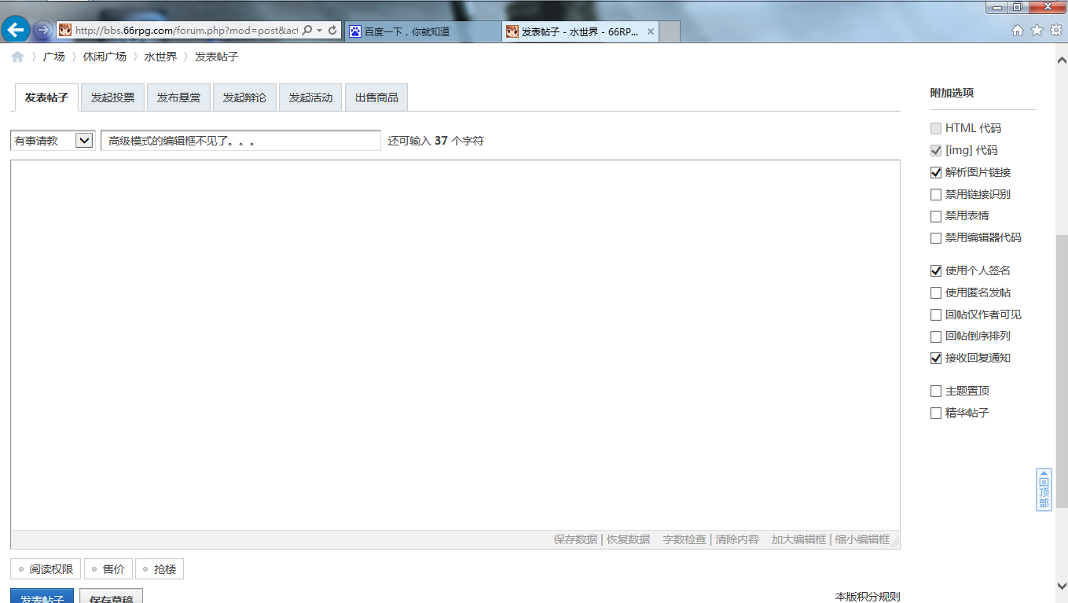Screen dimensions: 1068x603
Task: Enable 禁用编辑器代码 checkbox
Action: pyautogui.click(x=935, y=238)
